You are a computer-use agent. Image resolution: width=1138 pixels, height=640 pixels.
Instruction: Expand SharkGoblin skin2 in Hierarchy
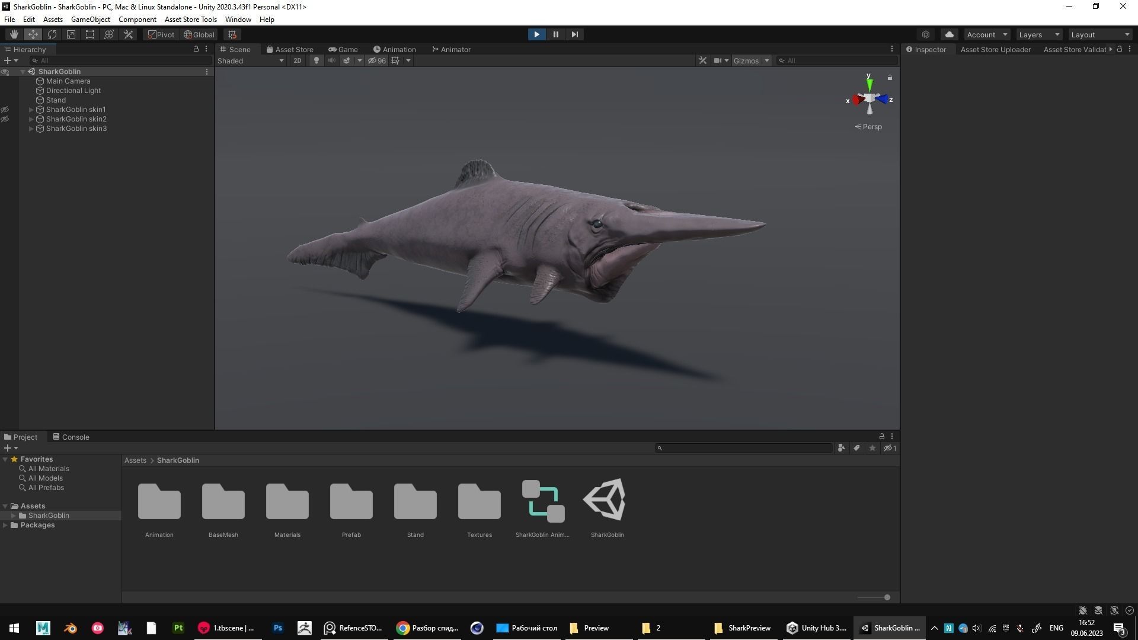pyautogui.click(x=31, y=119)
